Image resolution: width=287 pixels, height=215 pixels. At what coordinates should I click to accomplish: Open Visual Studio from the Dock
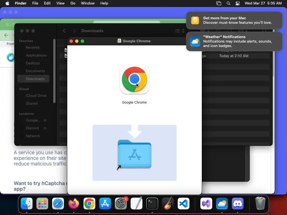pyautogui.click(x=206, y=204)
